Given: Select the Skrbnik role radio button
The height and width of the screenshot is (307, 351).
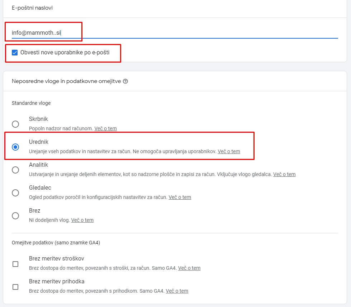Looking at the screenshot, I should pyautogui.click(x=15, y=124).
